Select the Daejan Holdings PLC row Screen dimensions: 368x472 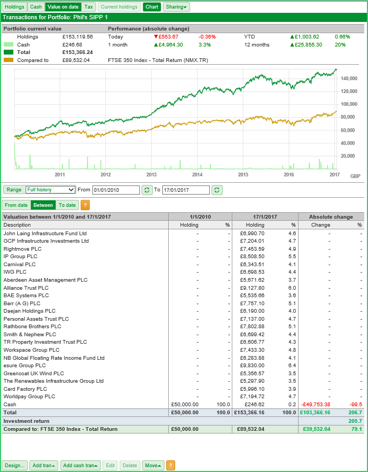[183, 311]
